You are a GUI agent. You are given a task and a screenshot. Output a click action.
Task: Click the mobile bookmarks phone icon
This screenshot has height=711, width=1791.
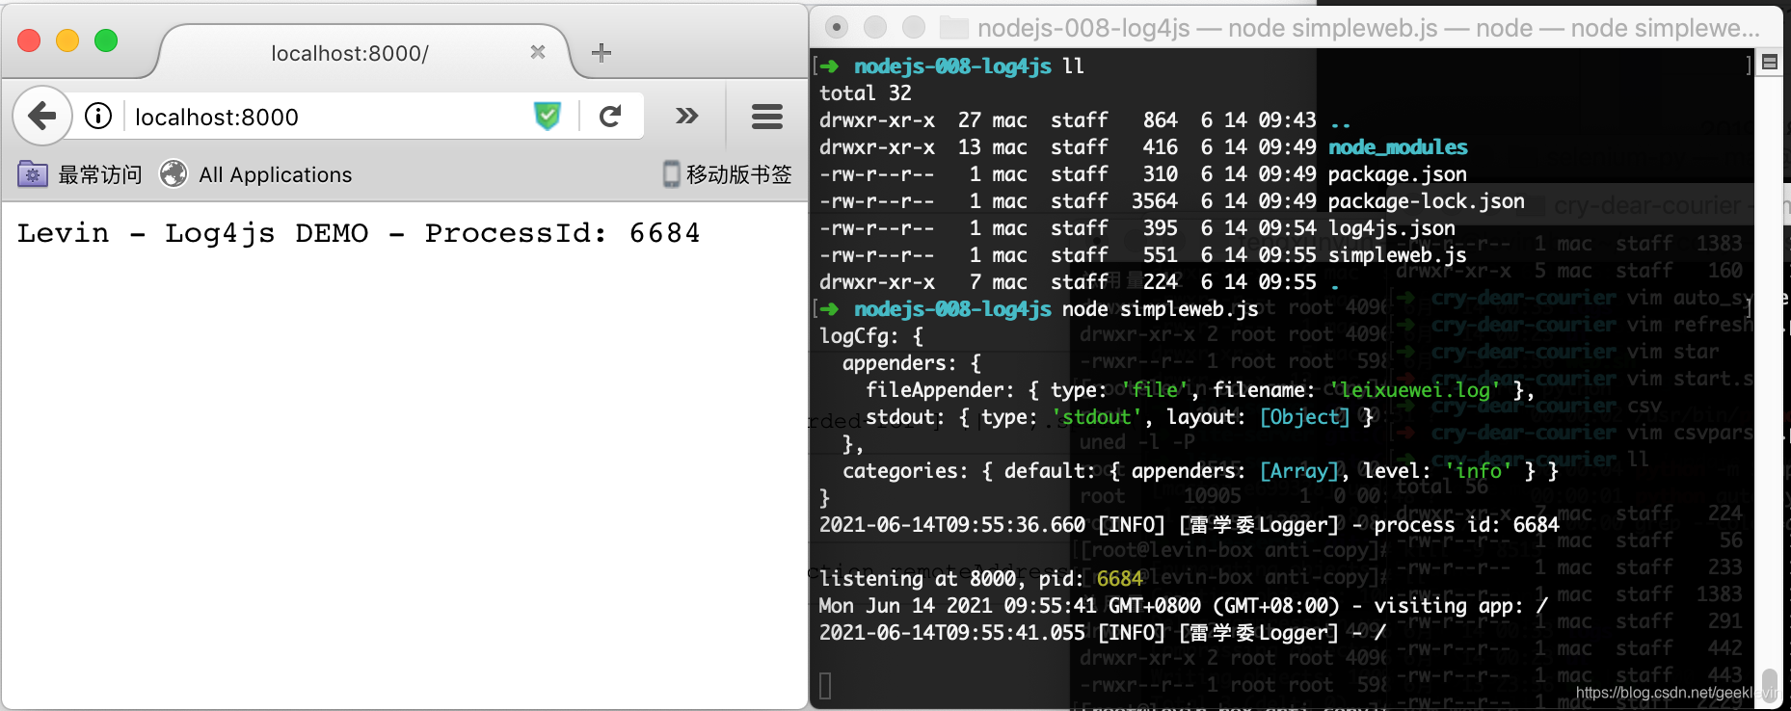tap(672, 174)
